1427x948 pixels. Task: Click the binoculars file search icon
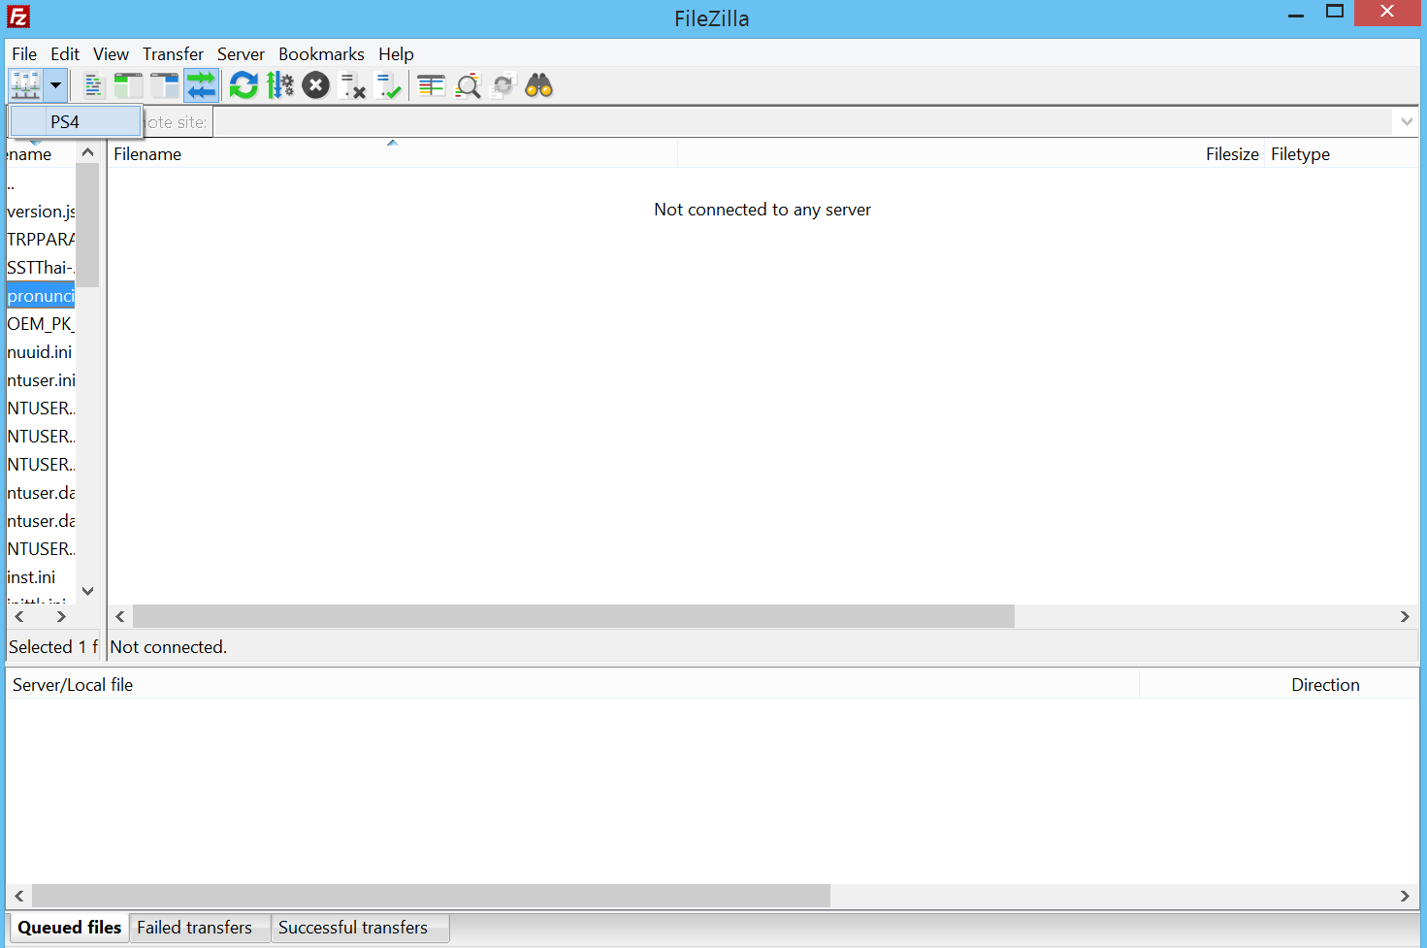click(x=538, y=85)
